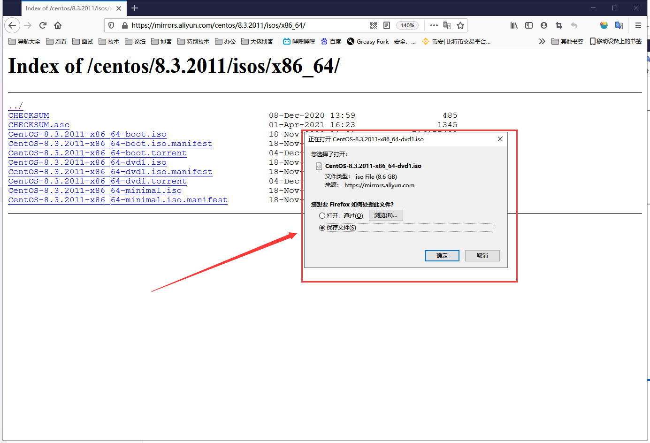Click the 浏览 browse button
650x443 pixels.
(386, 215)
